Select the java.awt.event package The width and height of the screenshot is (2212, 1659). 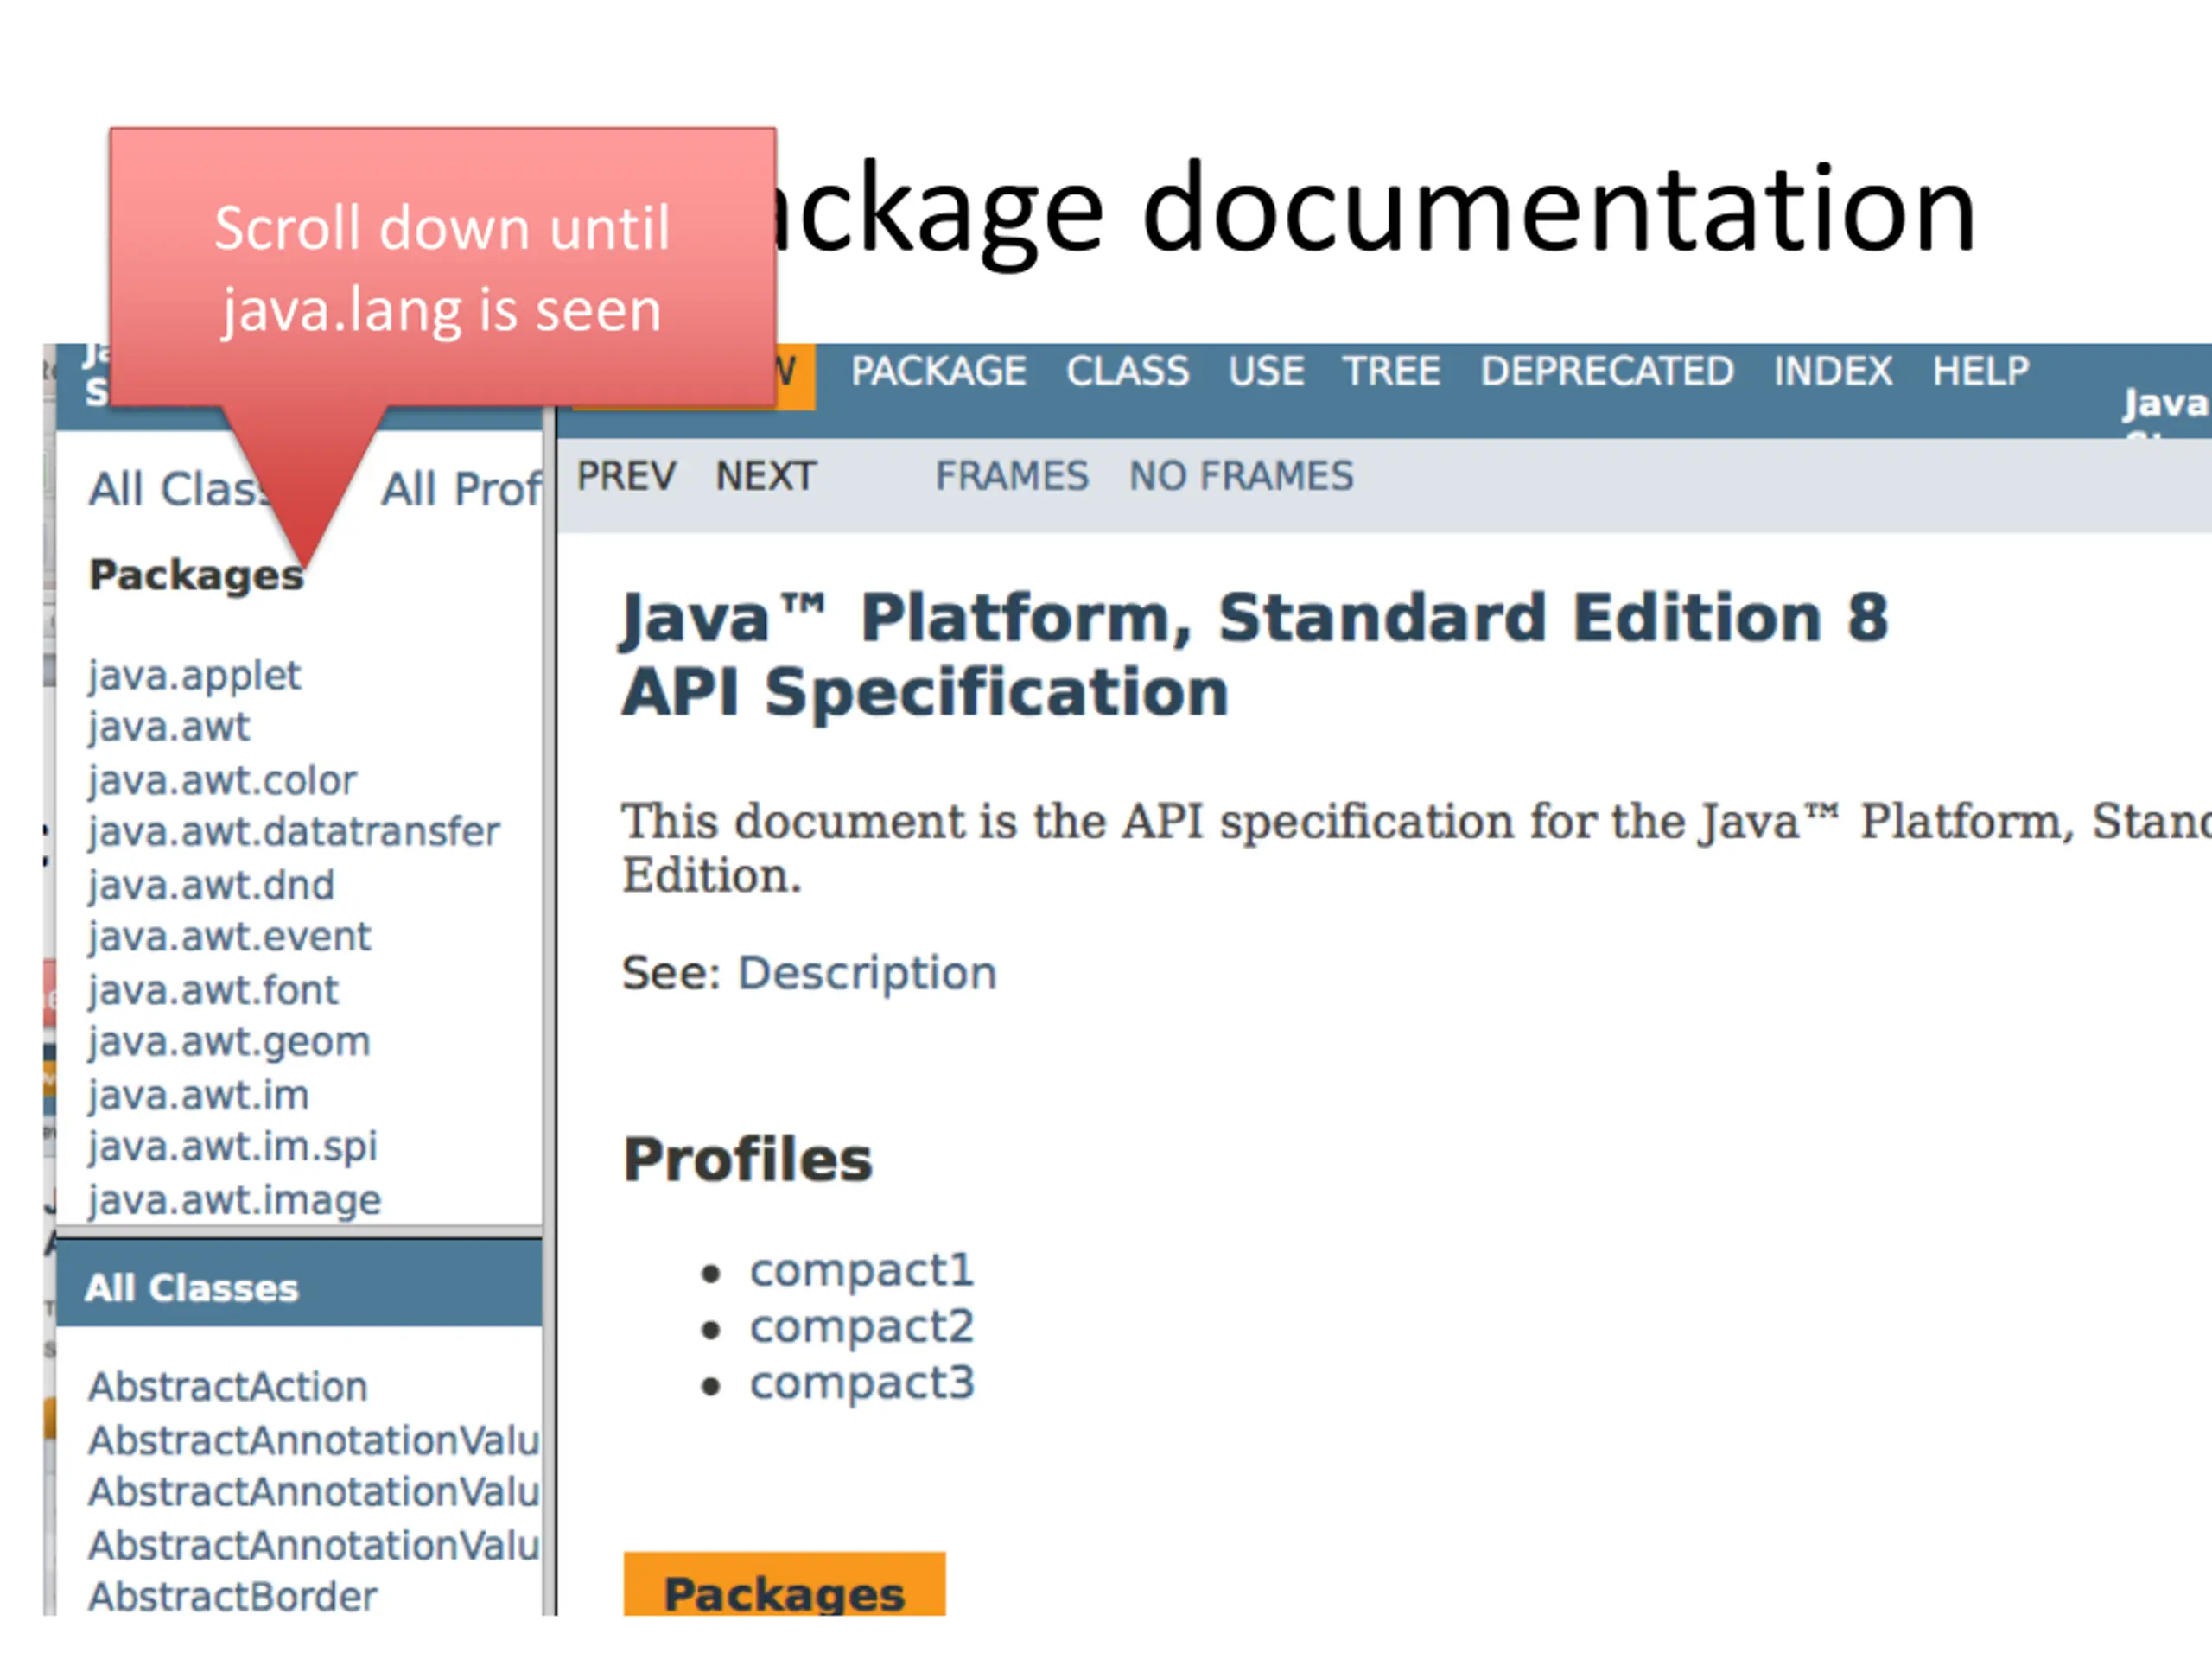click(x=229, y=937)
